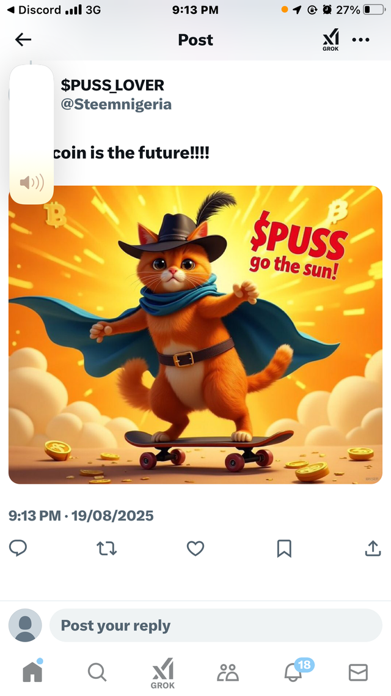
Task: Go to the Home tab
Action: (33, 671)
